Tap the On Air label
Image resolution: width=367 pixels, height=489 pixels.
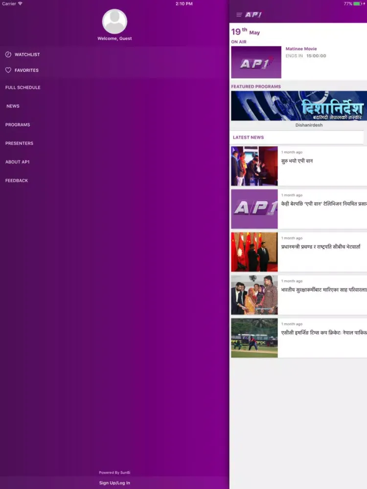[x=239, y=42]
